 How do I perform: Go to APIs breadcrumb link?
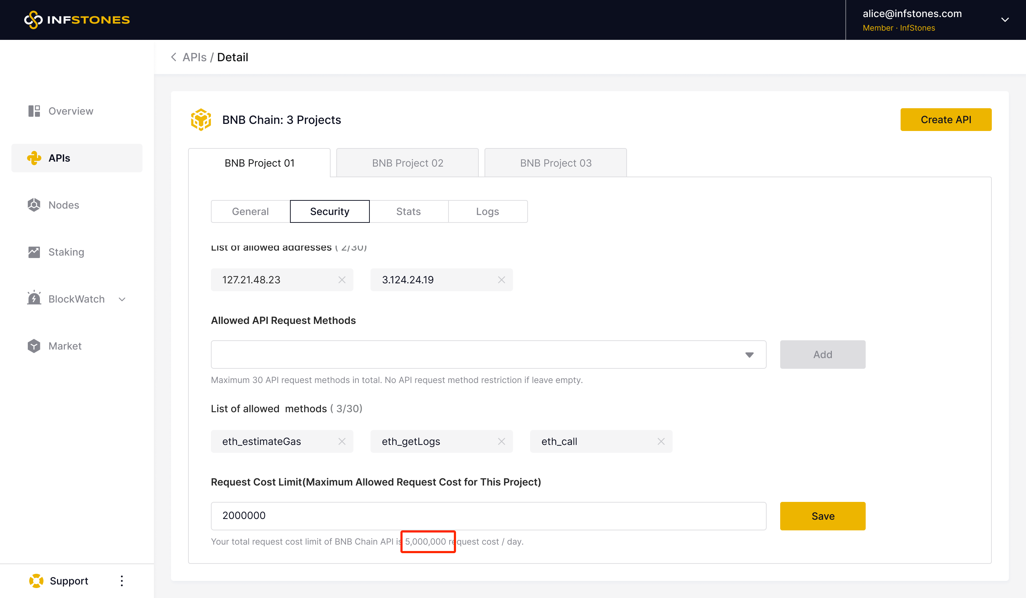pyautogui.click(x=194, y=57)
